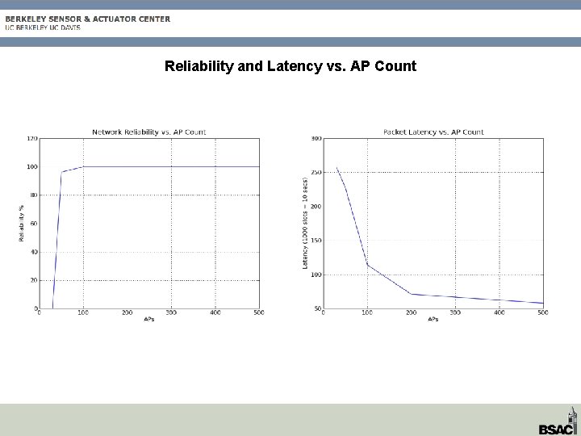Click the 'UC Berkeley UC Davis' subtitle

(43, 27)
